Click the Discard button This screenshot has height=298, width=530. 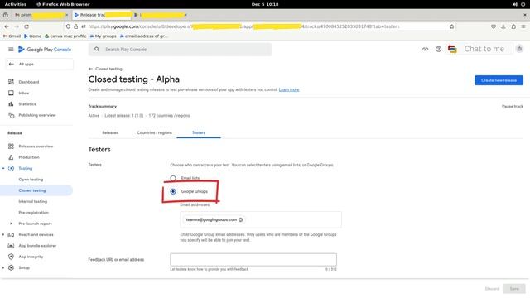492,289
